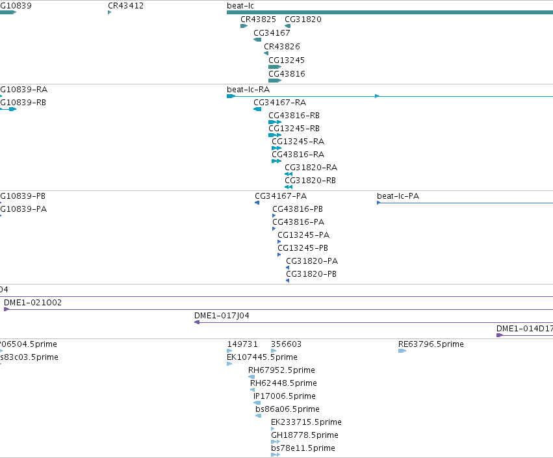This screenshot has height=458, width=553.
Task: Select the CG13245-PB protein marker
Action: click(x=279, y=255)
